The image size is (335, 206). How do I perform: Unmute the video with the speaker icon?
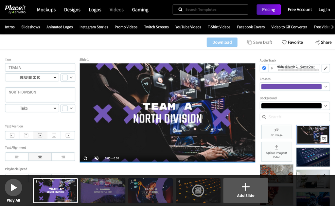point(97,158)
